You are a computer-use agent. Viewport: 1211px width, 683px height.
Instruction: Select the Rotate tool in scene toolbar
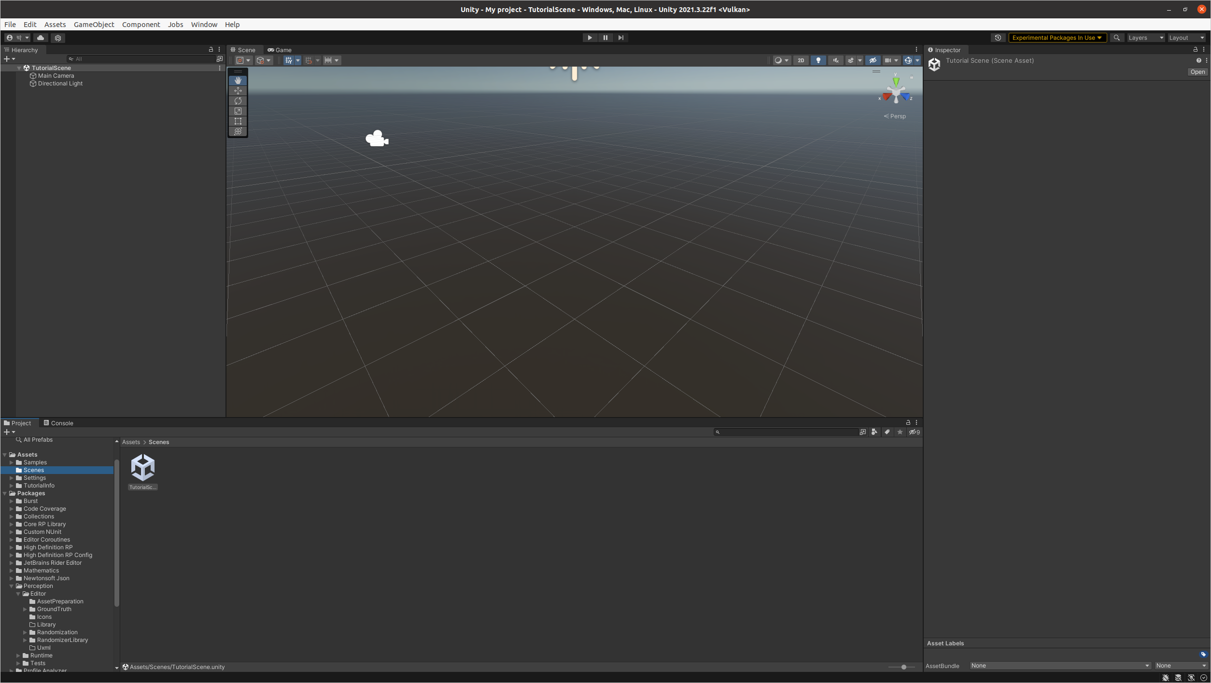click(x=238, y=101)
